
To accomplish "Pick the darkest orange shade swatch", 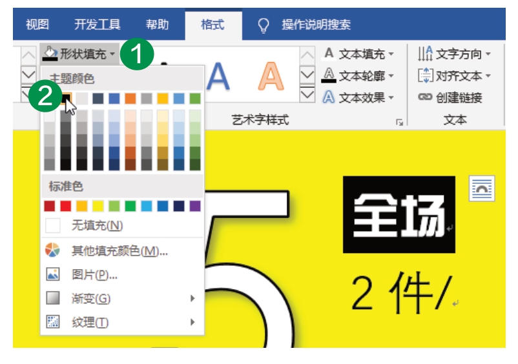I will (x=130, y=165).
